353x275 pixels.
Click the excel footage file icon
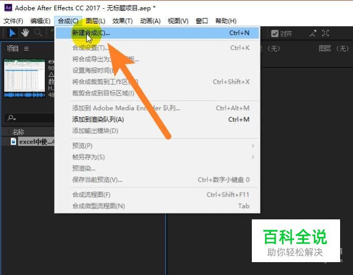tap(13, 142)
